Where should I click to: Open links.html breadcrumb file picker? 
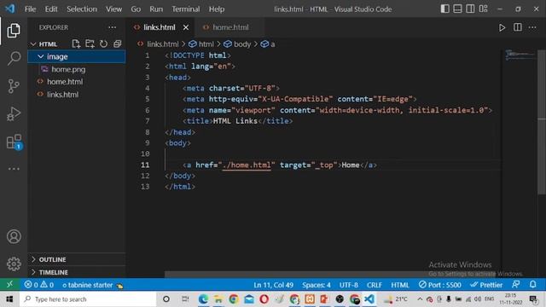tap(158, 44)
